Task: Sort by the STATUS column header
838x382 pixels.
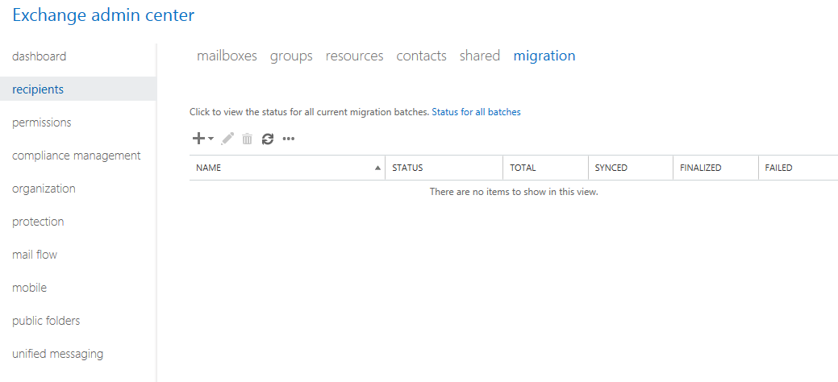Action: [444, 168]
